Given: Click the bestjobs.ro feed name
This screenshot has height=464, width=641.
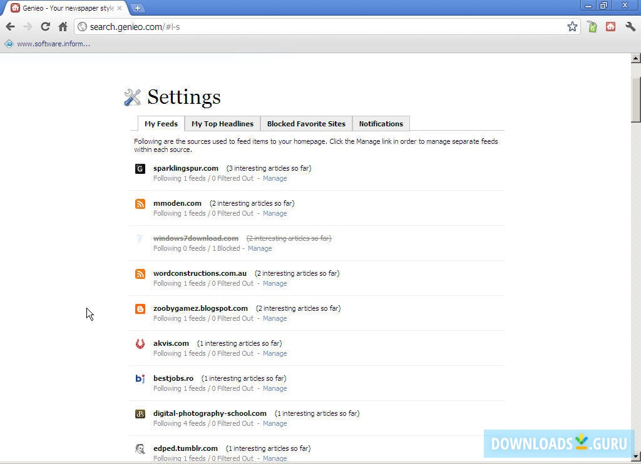Looking at the screenshot, I should point(173,378).
